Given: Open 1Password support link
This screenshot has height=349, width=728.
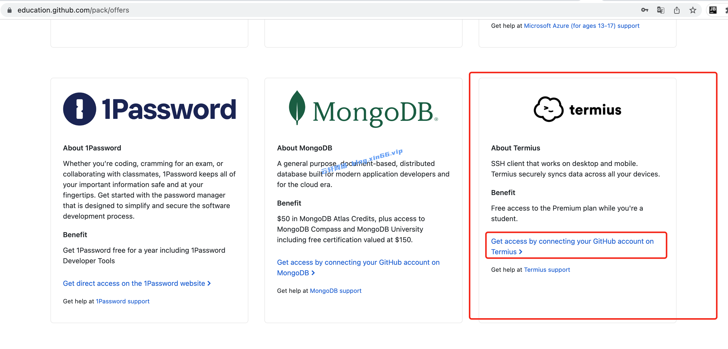Looking at the screenshot, I should [122, 301].
